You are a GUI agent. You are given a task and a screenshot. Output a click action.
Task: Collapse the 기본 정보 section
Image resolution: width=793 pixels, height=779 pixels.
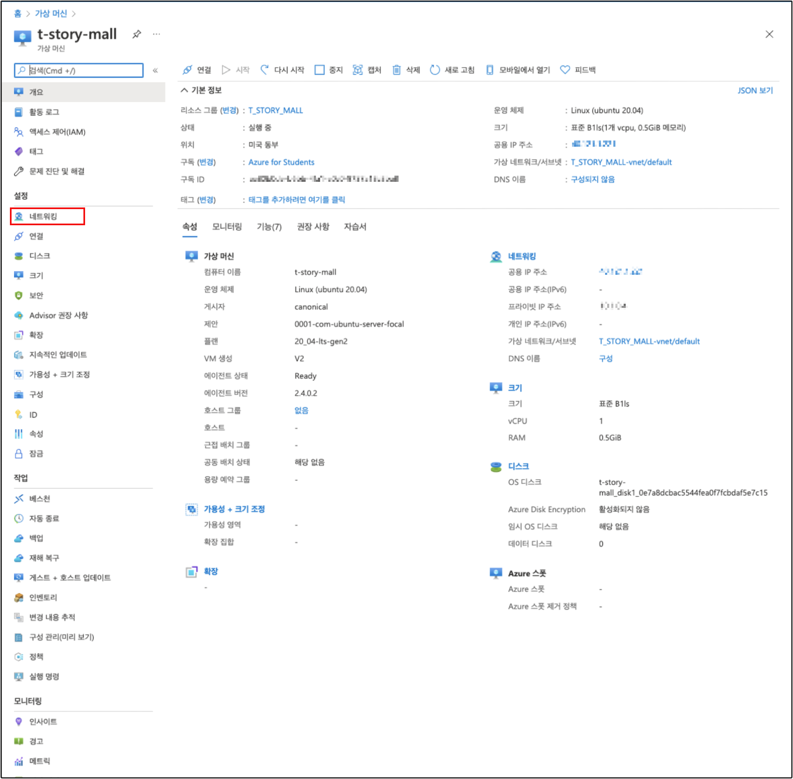coord(184,90)
